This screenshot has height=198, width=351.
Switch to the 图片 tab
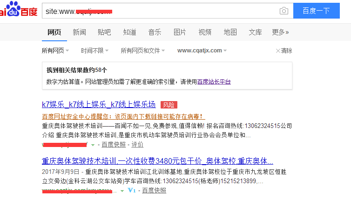180,32
